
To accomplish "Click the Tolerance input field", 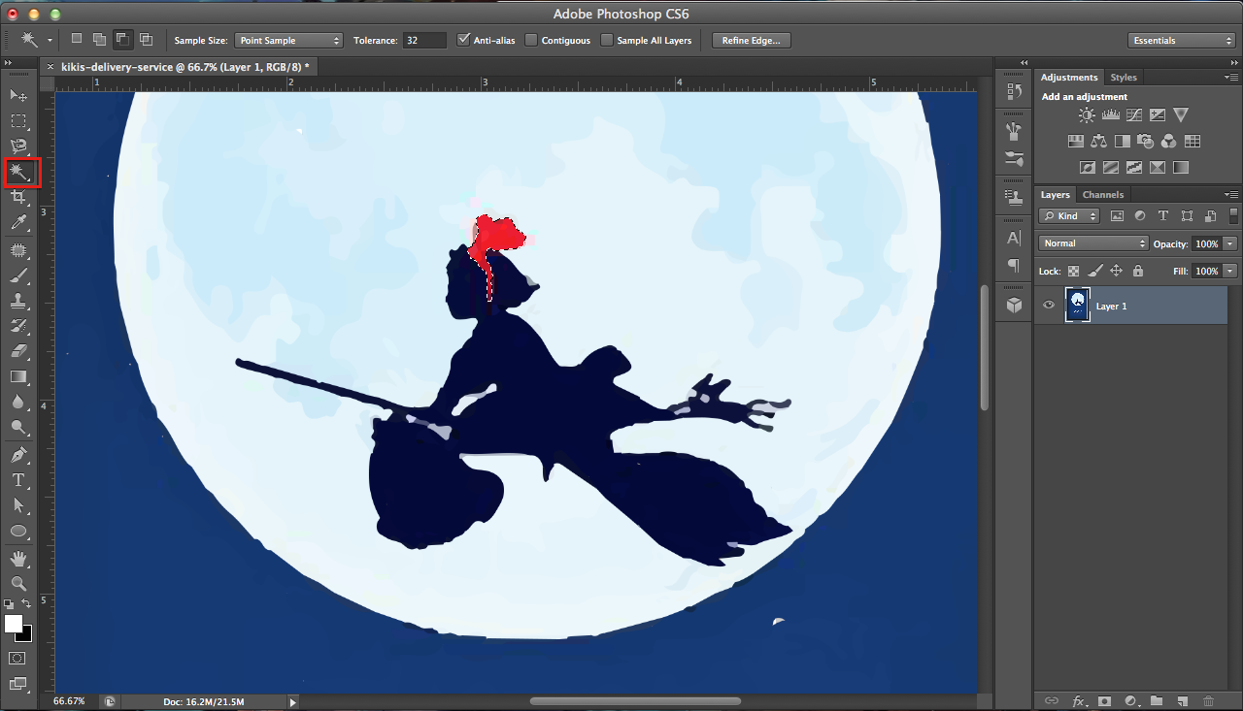I will 425,41.
